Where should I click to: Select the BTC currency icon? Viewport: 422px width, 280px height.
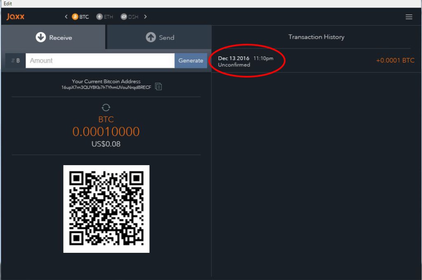click(x=75, y=17)
